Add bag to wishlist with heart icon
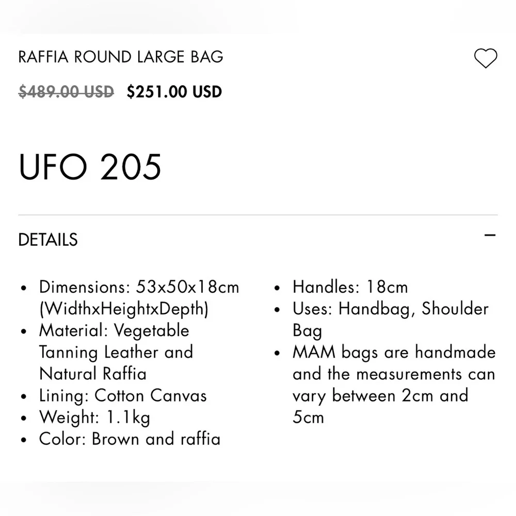516x516 pixels. point(486,58)
